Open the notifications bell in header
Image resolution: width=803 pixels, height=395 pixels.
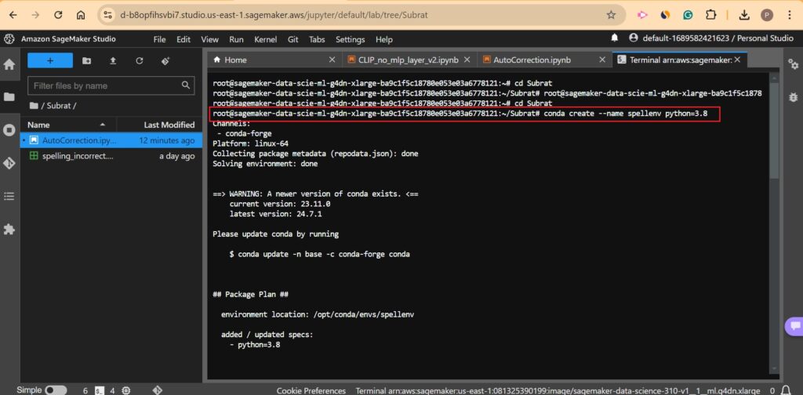[x=615, y=38]
